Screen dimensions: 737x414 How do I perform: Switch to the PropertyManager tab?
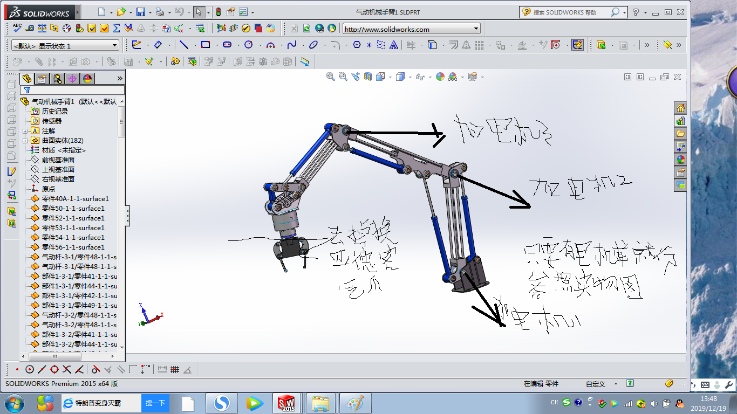click(42, 79)
